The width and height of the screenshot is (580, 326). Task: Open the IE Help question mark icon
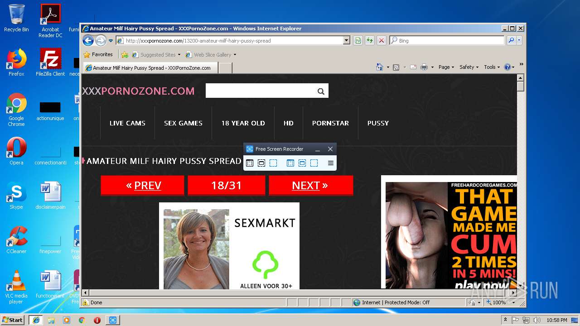(x=507, y=67)
